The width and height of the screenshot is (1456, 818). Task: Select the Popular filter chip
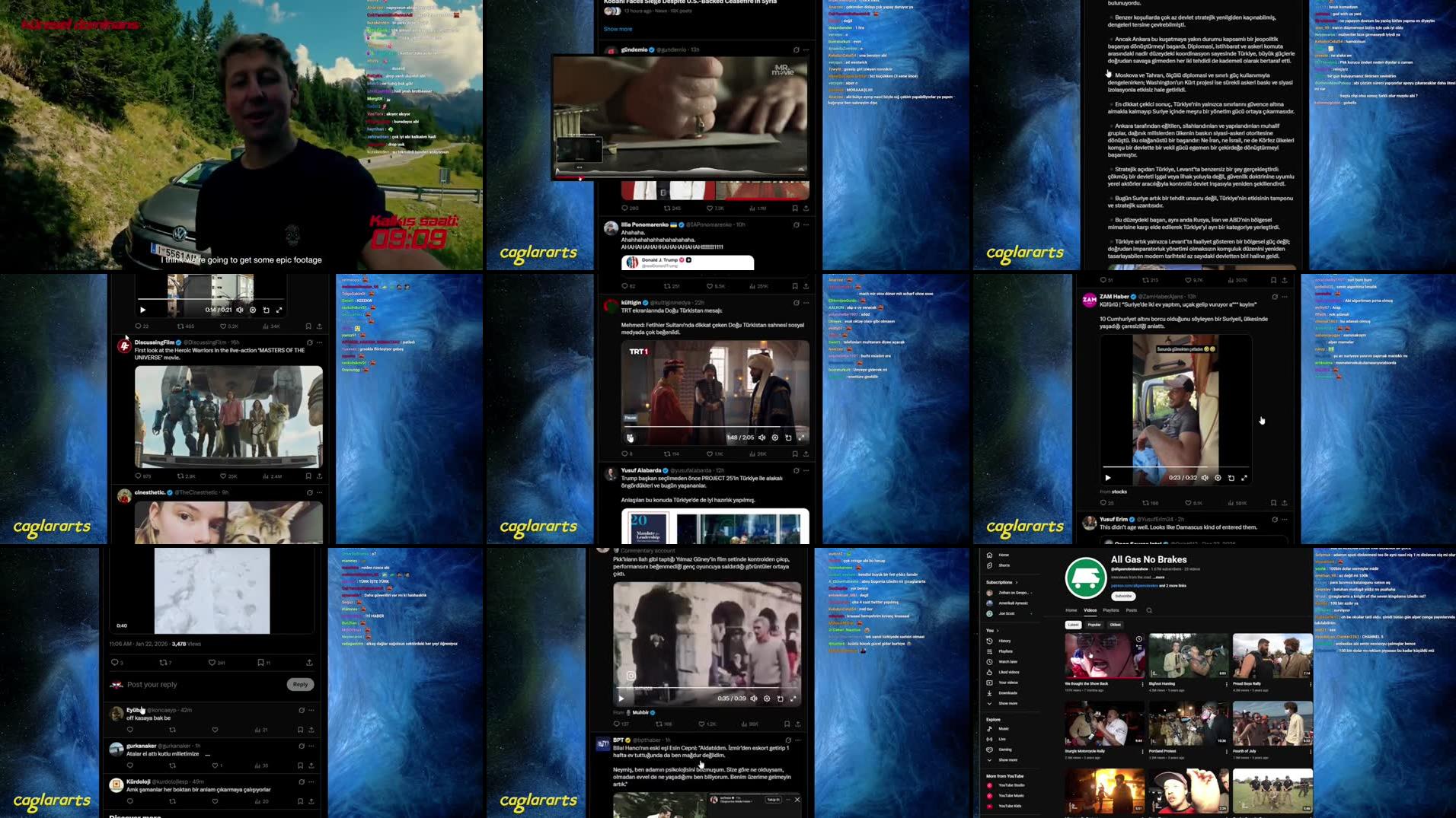[x=1094, y=625]
